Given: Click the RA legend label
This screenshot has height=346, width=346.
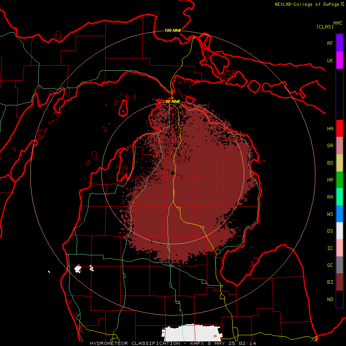Looking at the screenshot, I should click(x=330, y=197).
